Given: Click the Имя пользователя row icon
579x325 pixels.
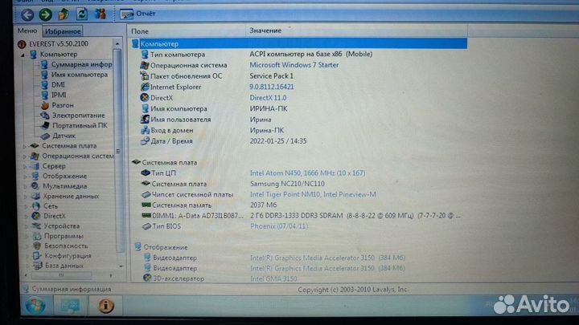Looking at the screenshot, I should (x=145, y=120).
